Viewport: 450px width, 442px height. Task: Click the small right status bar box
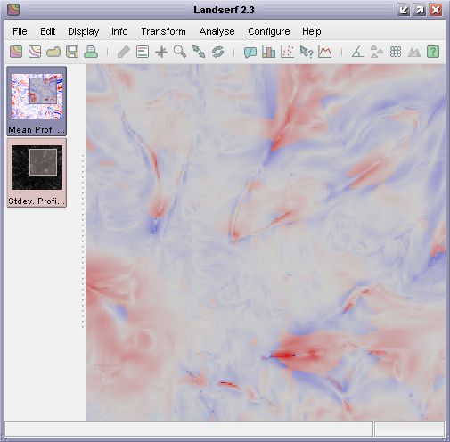click(x=410, y=429)
